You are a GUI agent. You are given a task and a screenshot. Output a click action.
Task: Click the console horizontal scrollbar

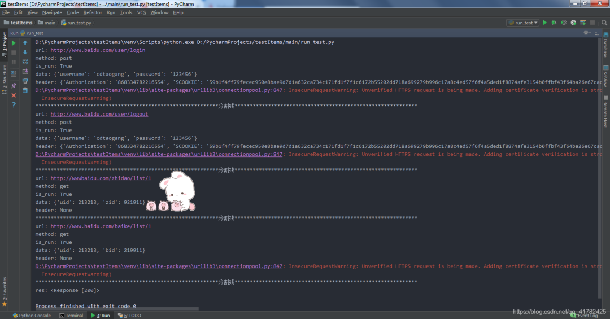(x=117, y=309)
